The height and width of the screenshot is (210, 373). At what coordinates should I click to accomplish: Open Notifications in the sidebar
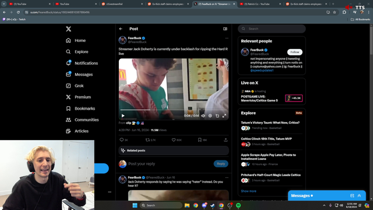[82, 63]
